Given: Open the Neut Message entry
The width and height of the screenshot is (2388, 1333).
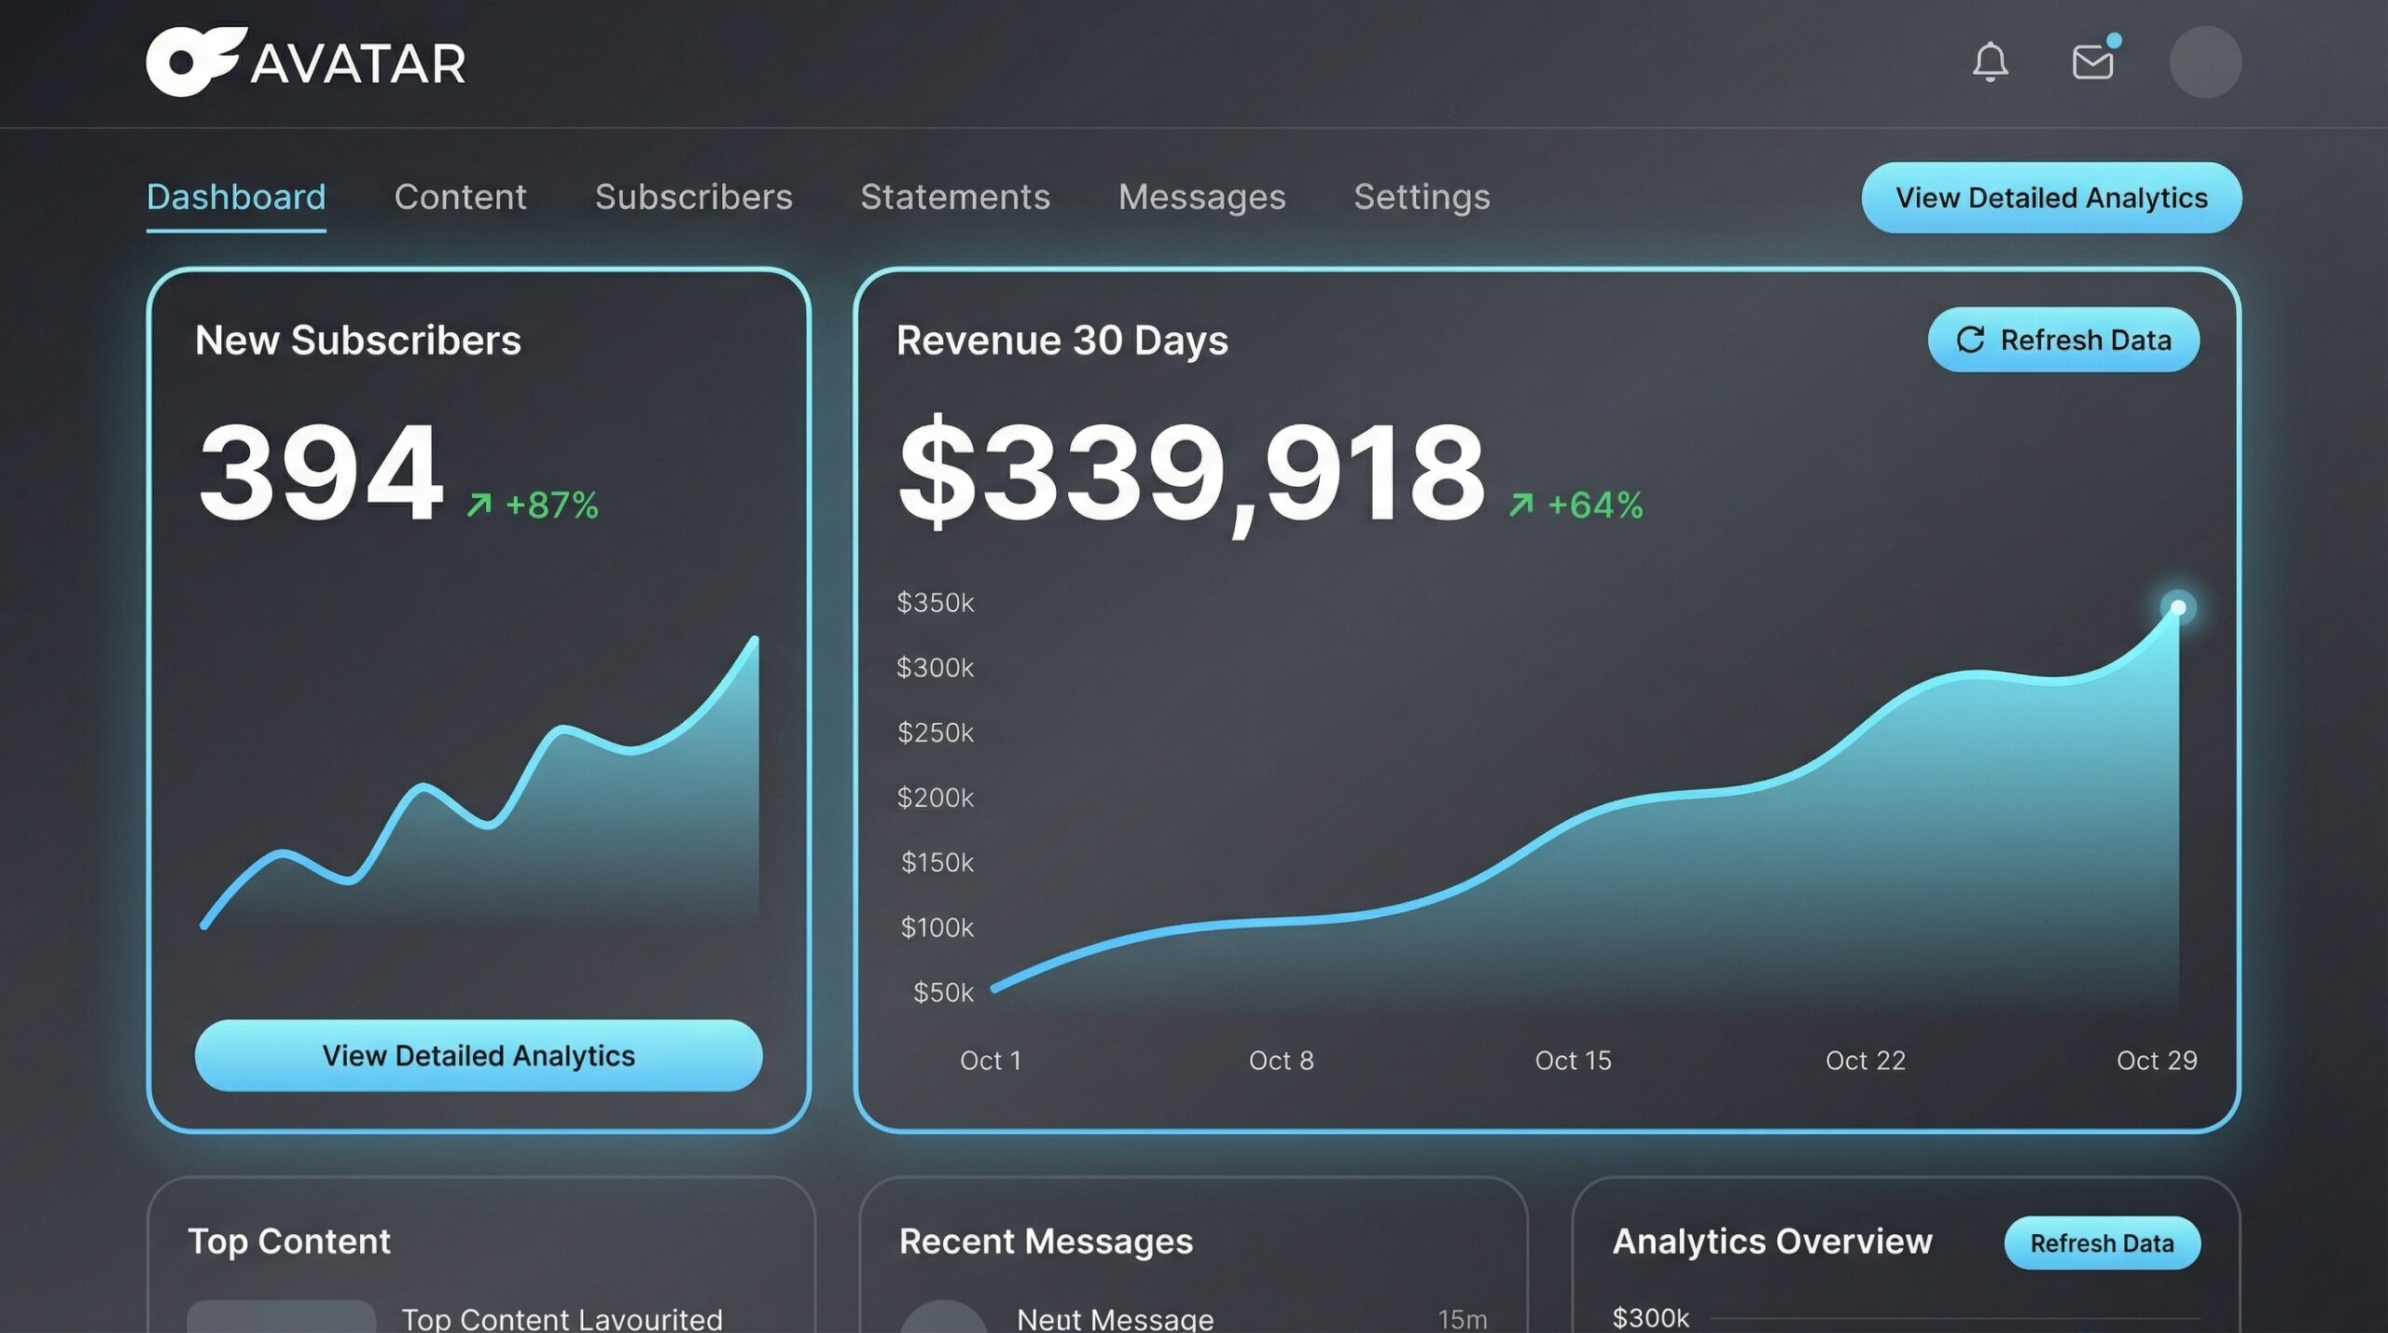Looking at the screenshot, I should pos(1115,1318).
